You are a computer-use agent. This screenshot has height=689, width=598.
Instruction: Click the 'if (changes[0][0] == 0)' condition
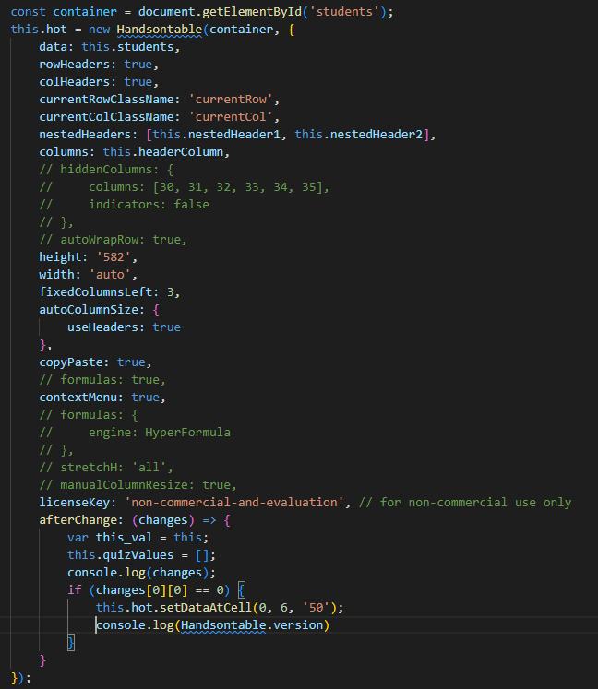149,590
